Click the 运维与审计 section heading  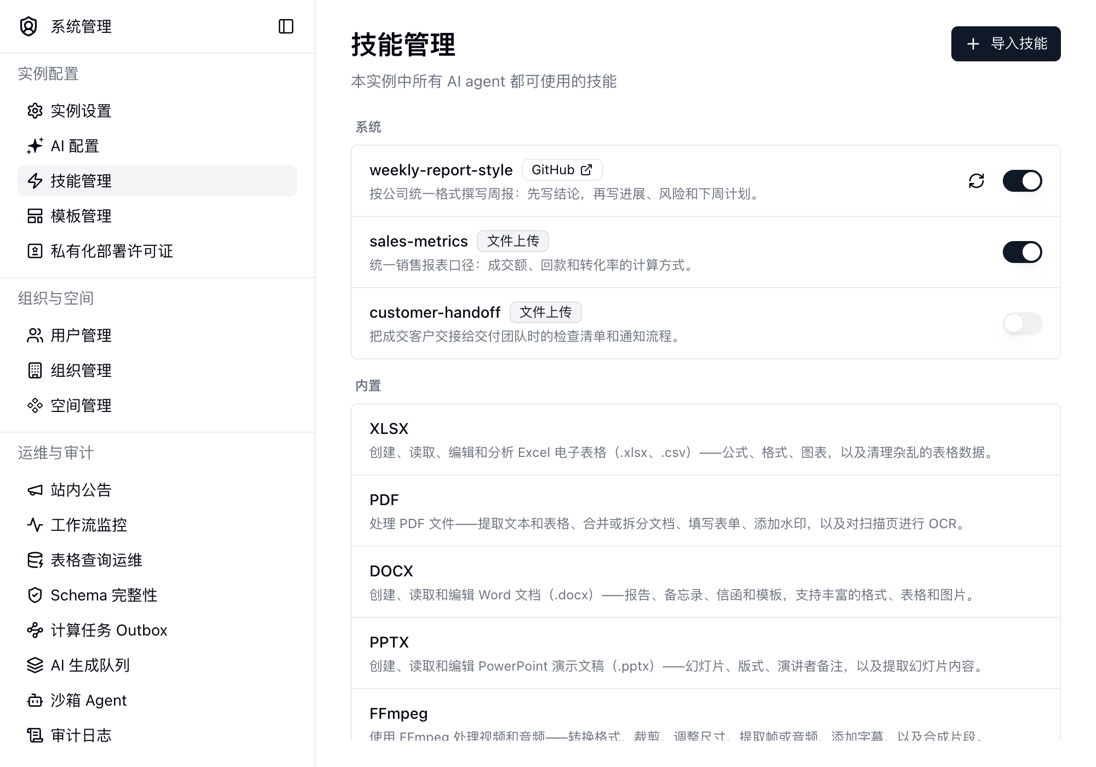pyautogui.click(x=56, y=453)
